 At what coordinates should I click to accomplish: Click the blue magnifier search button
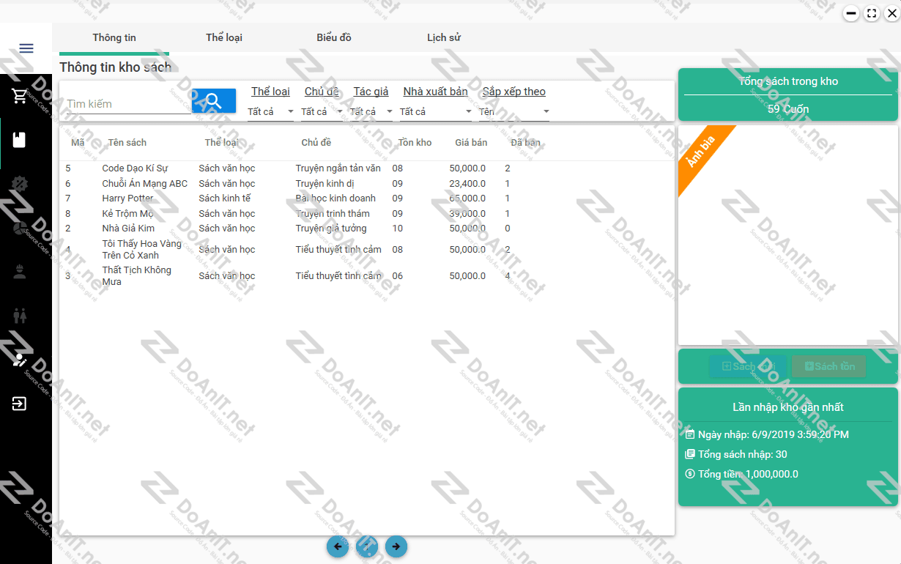point(213,101)
